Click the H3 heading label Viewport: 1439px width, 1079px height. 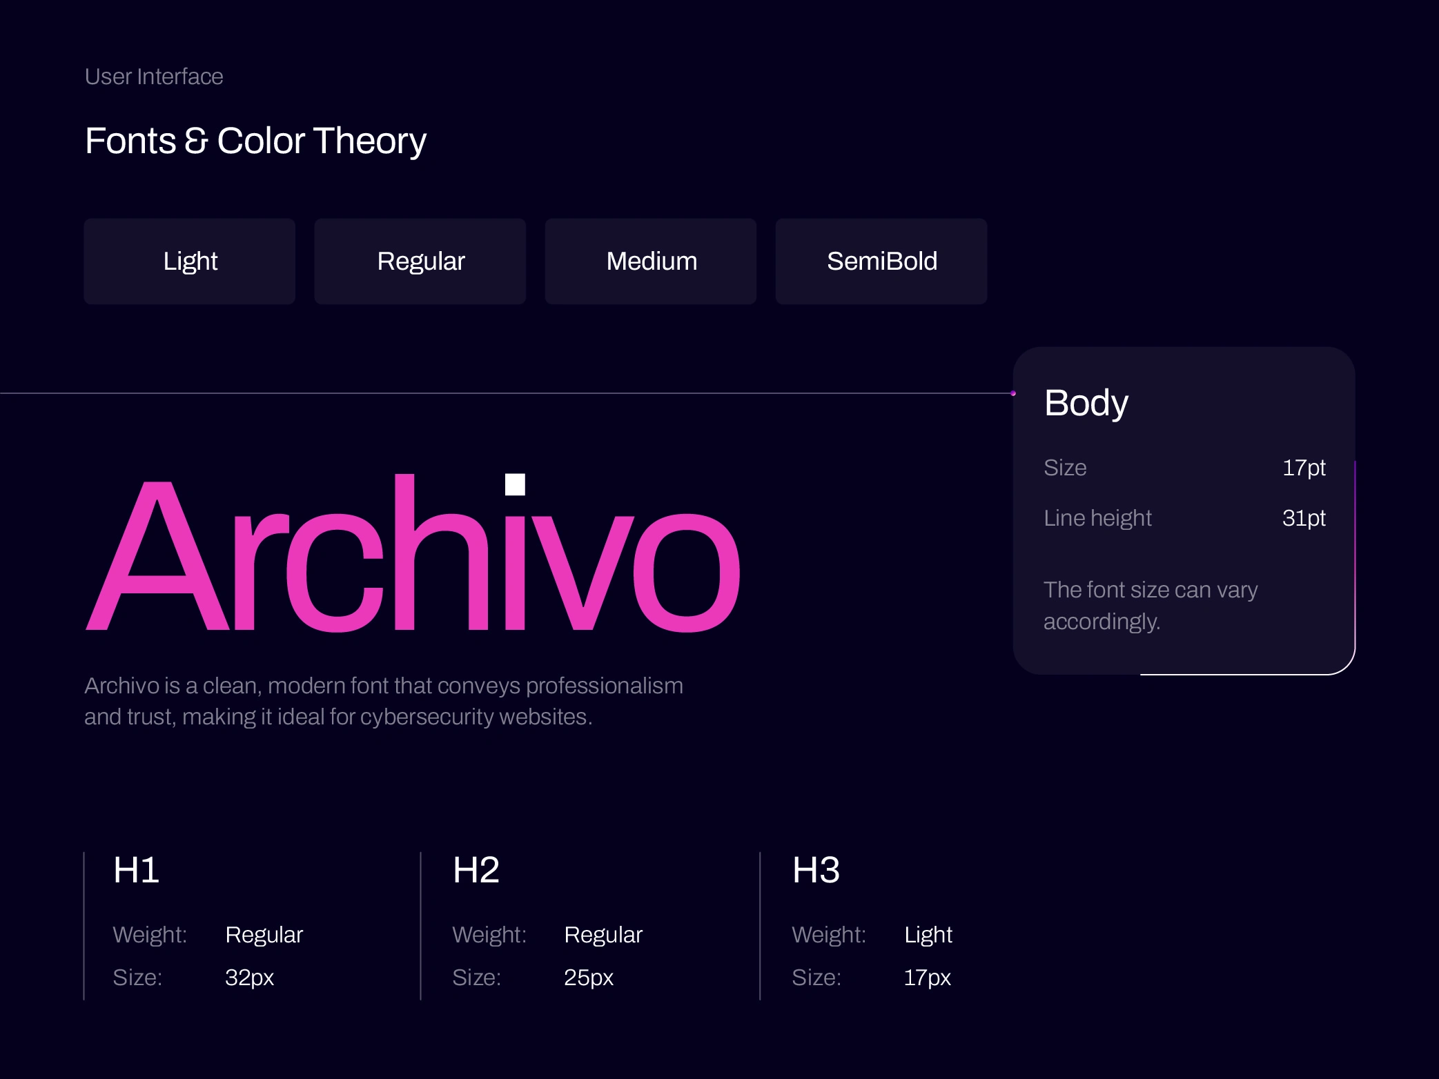816,870
